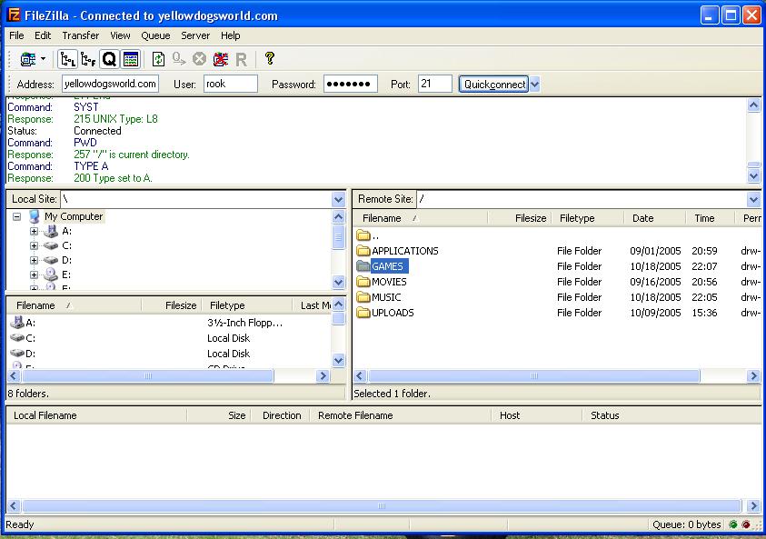Click queue pane horizontal scroll right arrow
766x539 pixels.
click(x=753, y=505)
